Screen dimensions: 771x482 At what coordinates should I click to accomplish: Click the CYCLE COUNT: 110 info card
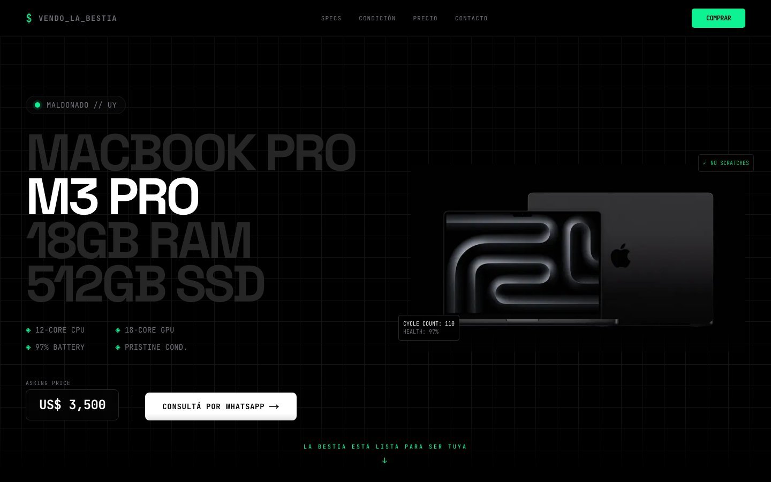pyautogui.click(x=429, y=328)
